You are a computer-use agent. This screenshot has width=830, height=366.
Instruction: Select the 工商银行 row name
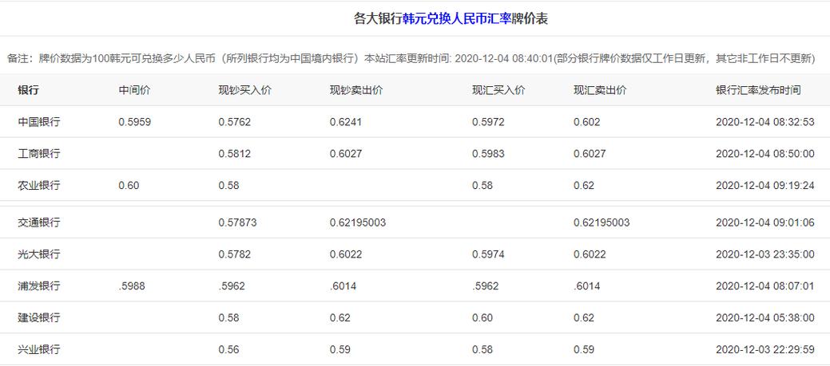click(38, 154)
